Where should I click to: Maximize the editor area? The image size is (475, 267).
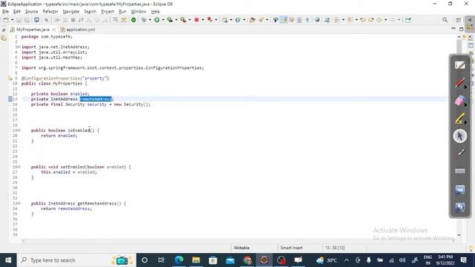click(462, 29)
